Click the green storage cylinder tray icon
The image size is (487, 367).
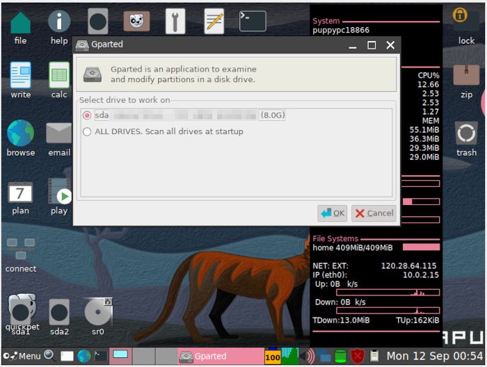point(340,356)
